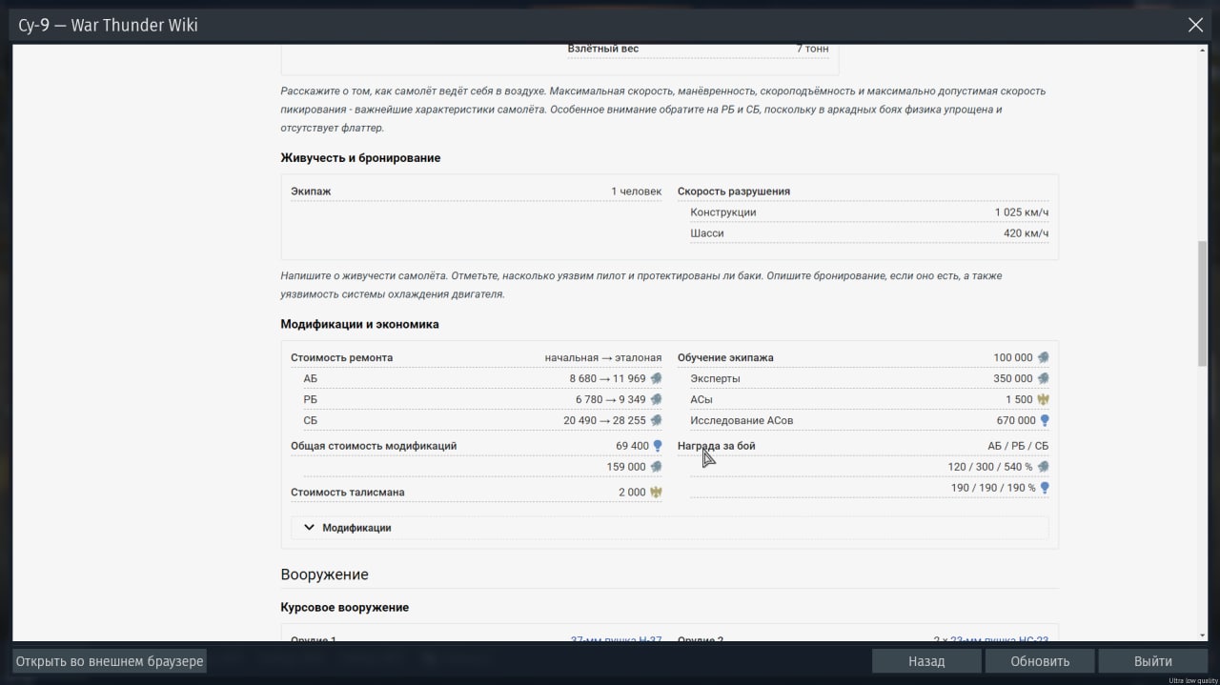Click the Экипаж label
The image size is (1220, 685).
311,191
